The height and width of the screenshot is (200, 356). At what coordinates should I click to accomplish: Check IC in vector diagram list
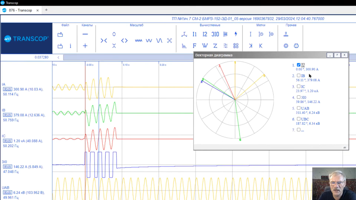click(x=299, y=86)
